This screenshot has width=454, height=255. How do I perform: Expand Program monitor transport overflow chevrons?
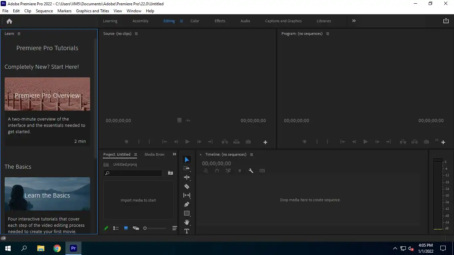(437, 140)
